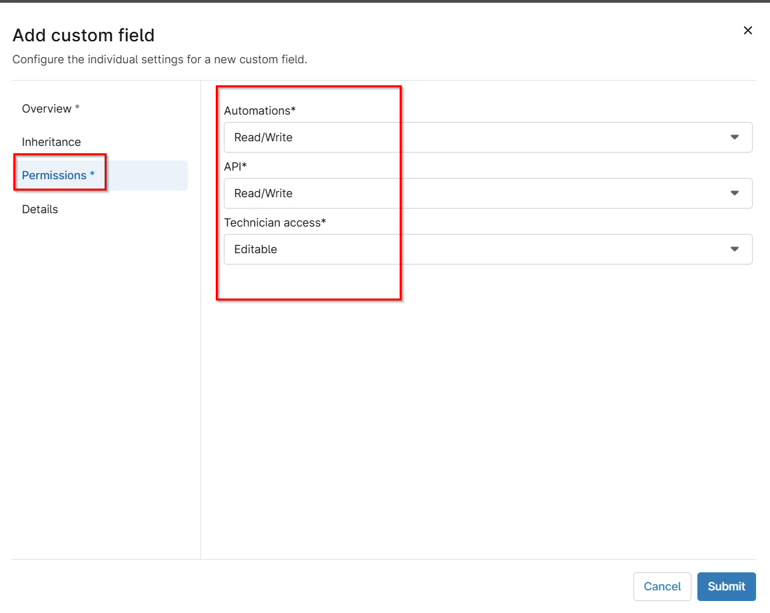Image resolution: width=770 pixels, height=613 pixels.
Task: Click the Technician access dropdown arrow
Action: click(735, 249)
